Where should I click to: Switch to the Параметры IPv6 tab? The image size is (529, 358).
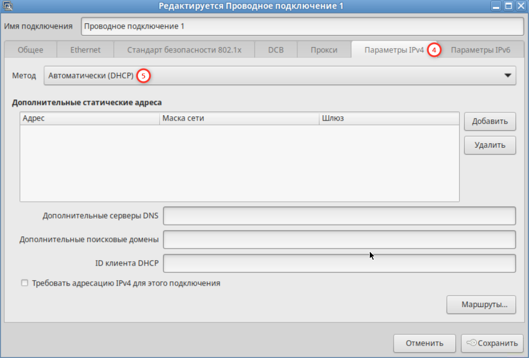tap(480, 50)
